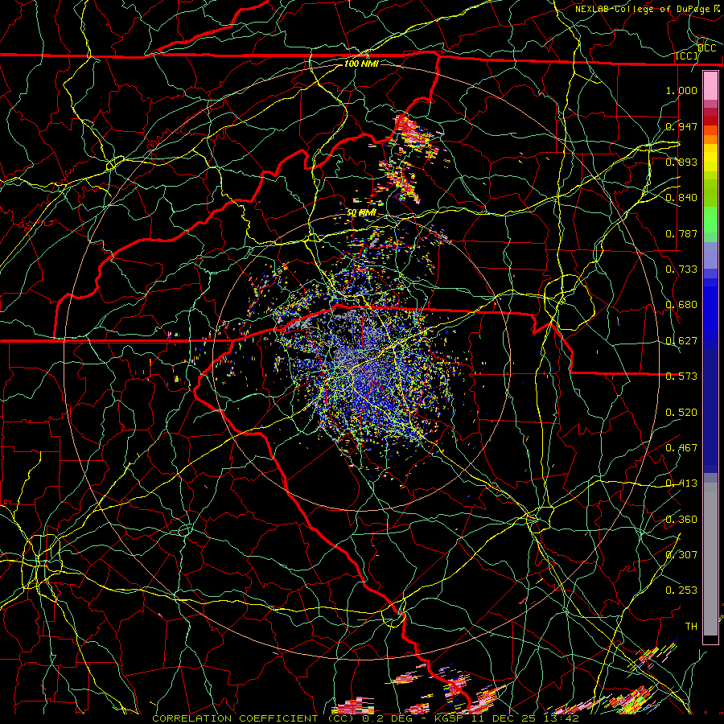724x724 pixels.
Task: Click the 'DCC' label above the color scale
Action: (x=706, y=48)
